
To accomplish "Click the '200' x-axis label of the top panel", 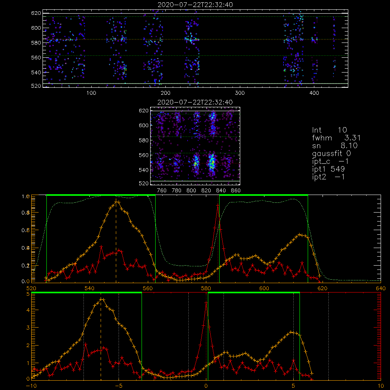I will 165,93.
